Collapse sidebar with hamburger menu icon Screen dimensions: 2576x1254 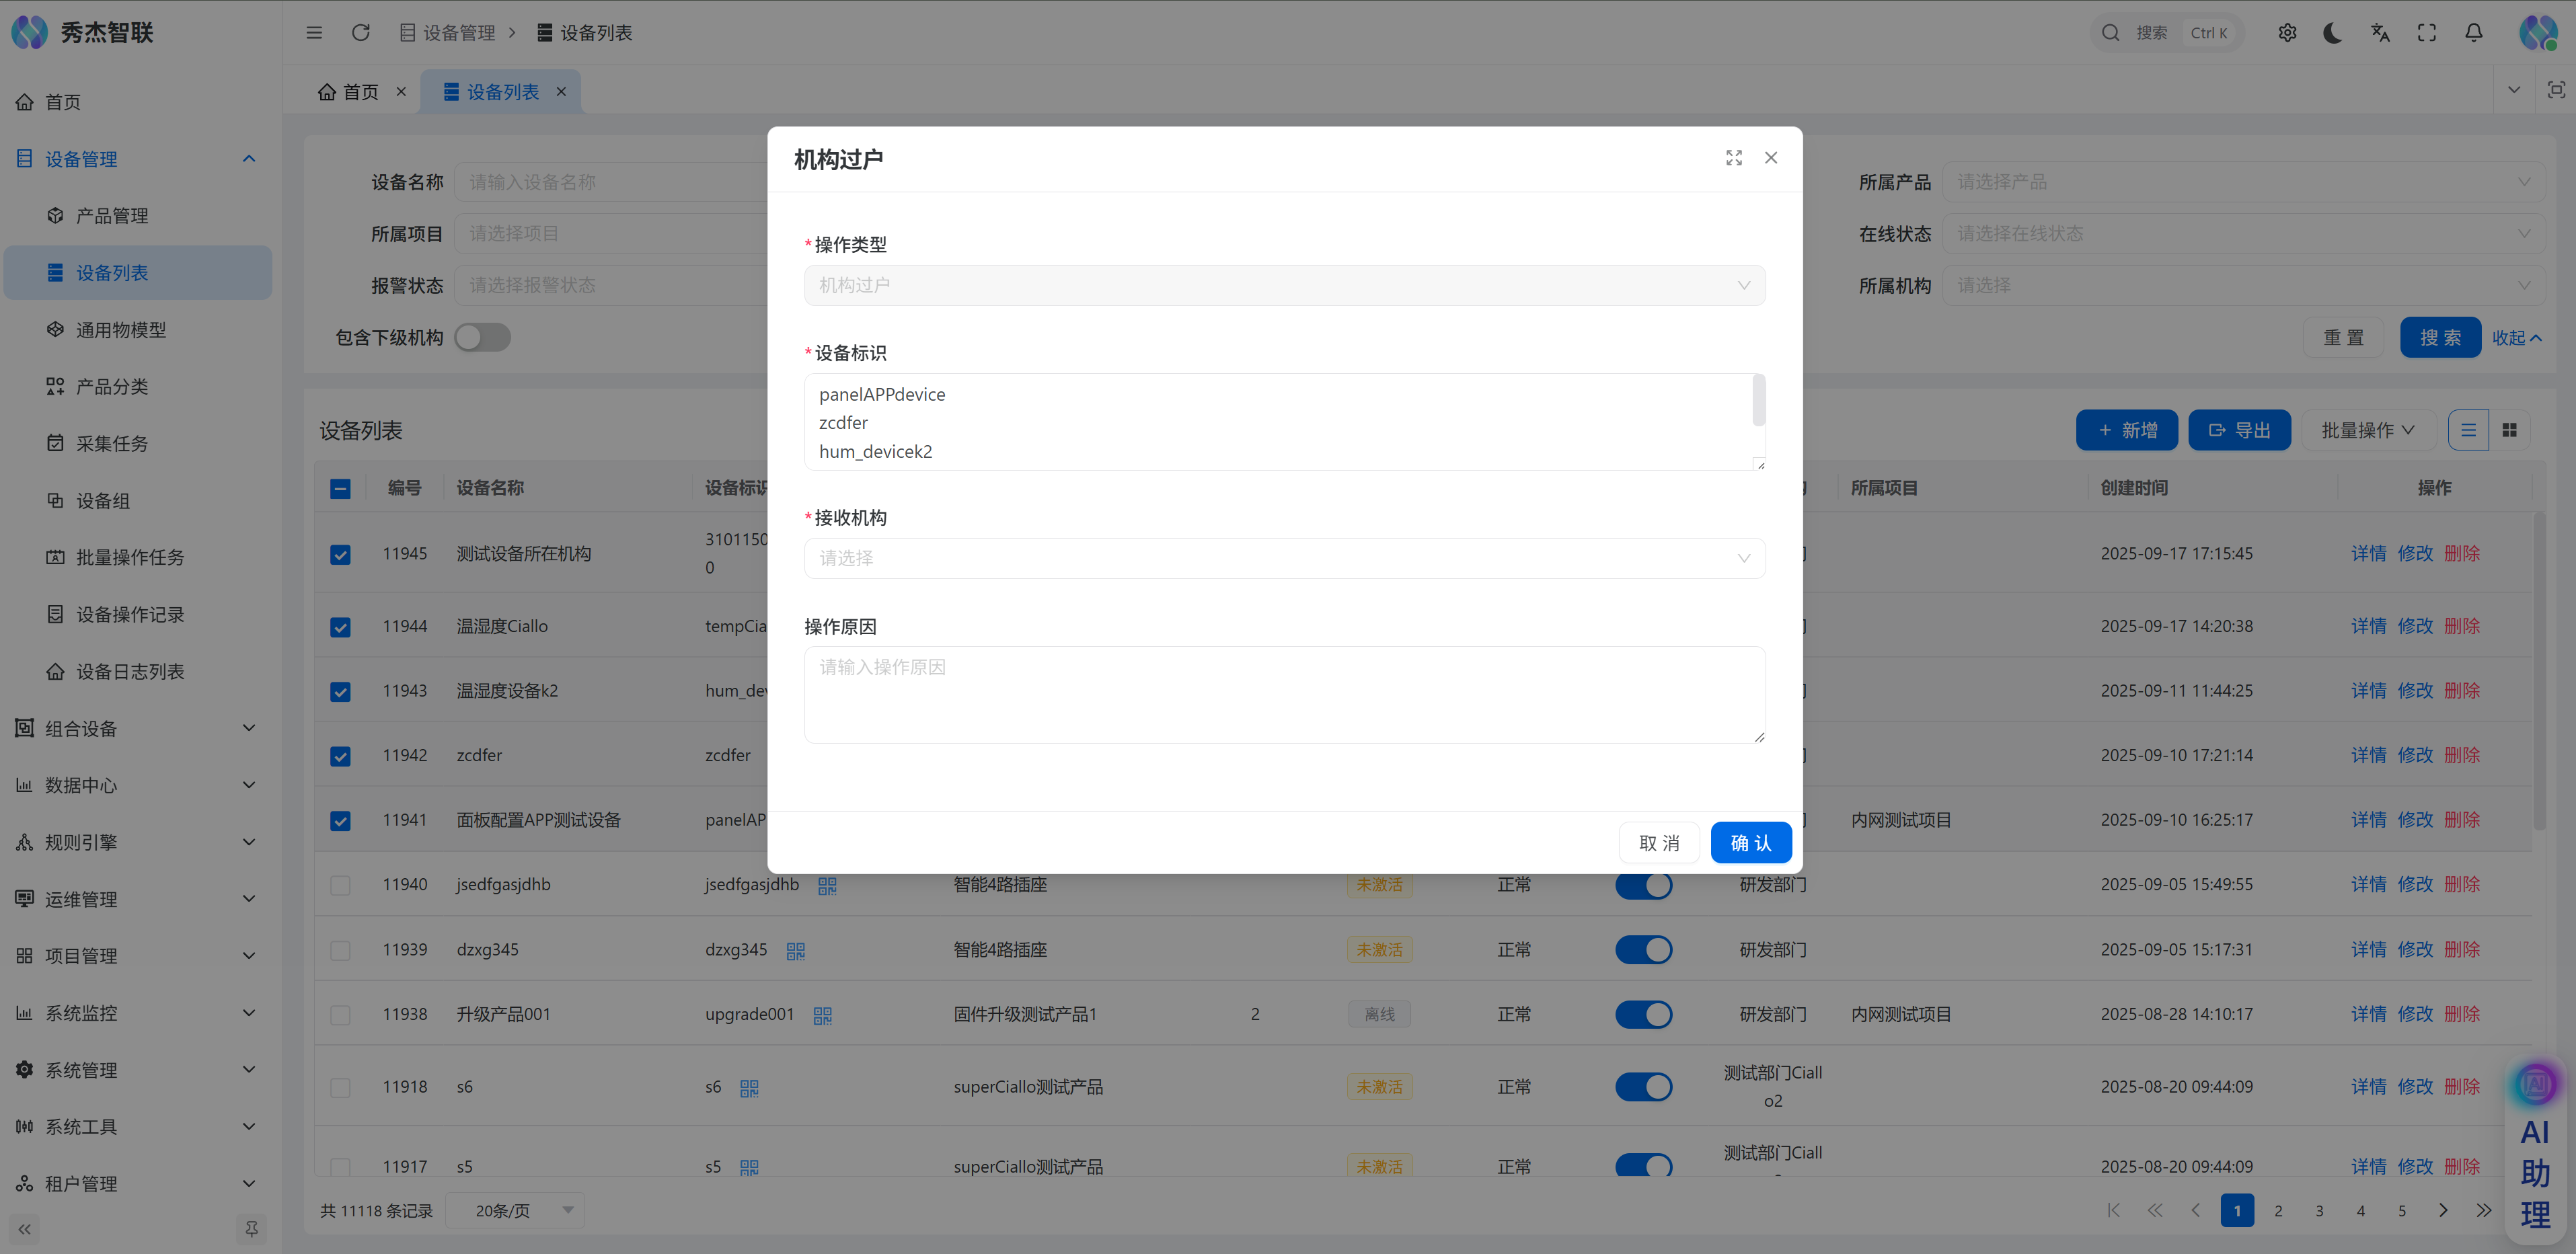(x=314, y=33)
